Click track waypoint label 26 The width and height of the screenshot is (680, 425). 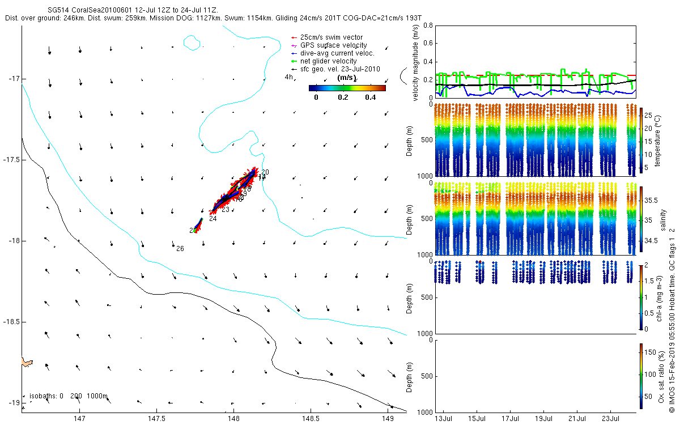click(180, 249)
